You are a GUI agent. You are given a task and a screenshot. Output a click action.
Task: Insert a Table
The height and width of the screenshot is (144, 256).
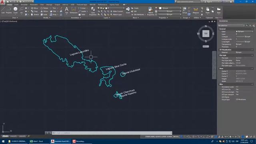click(82, 14)
